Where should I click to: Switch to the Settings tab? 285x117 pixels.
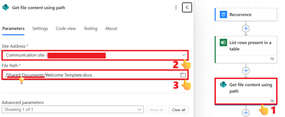[40, 29]
